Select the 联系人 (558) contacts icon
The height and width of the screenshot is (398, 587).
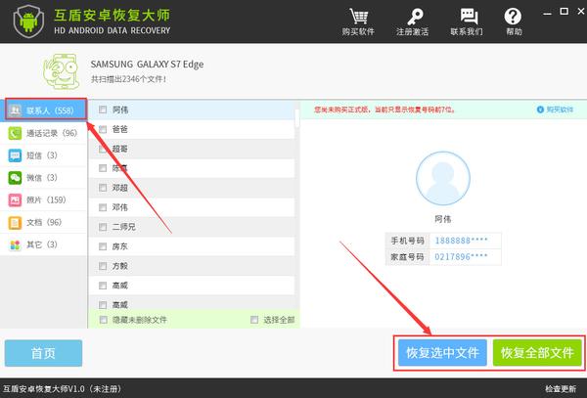pos(15,110)
